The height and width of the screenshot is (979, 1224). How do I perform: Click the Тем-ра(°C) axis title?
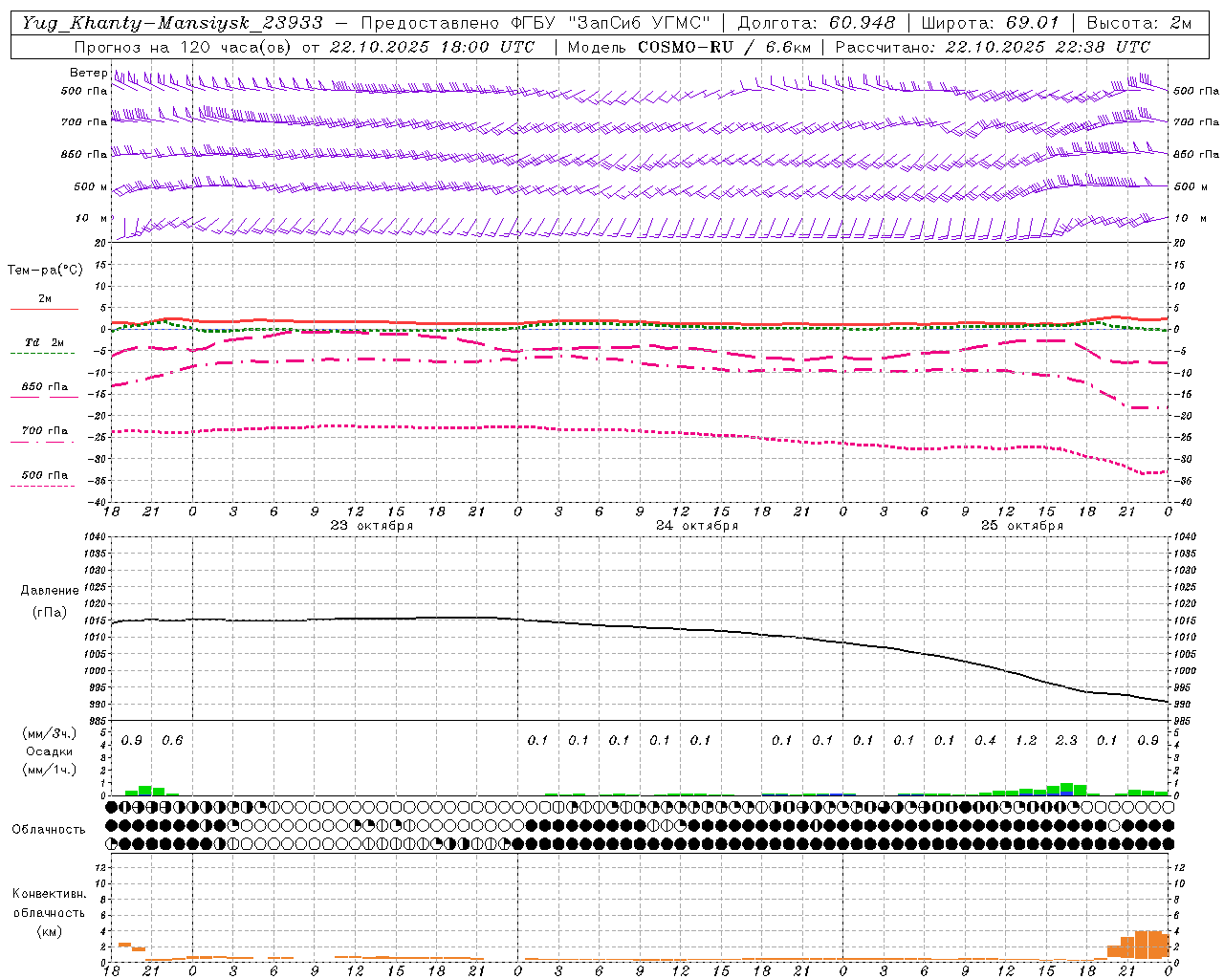[x=45, y=271]
